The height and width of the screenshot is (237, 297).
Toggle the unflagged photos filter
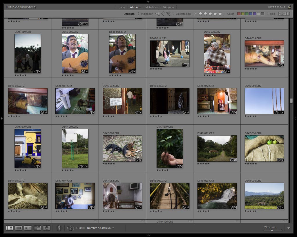click(163, 14)
